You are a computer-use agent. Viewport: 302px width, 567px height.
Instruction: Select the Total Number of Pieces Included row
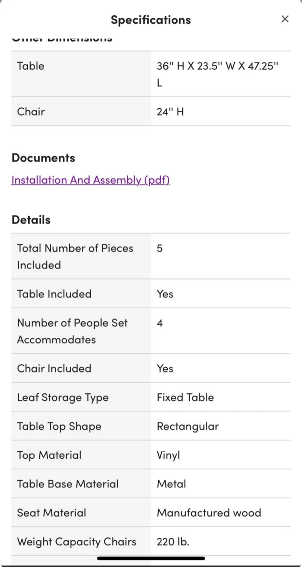[x=151, y=256]
